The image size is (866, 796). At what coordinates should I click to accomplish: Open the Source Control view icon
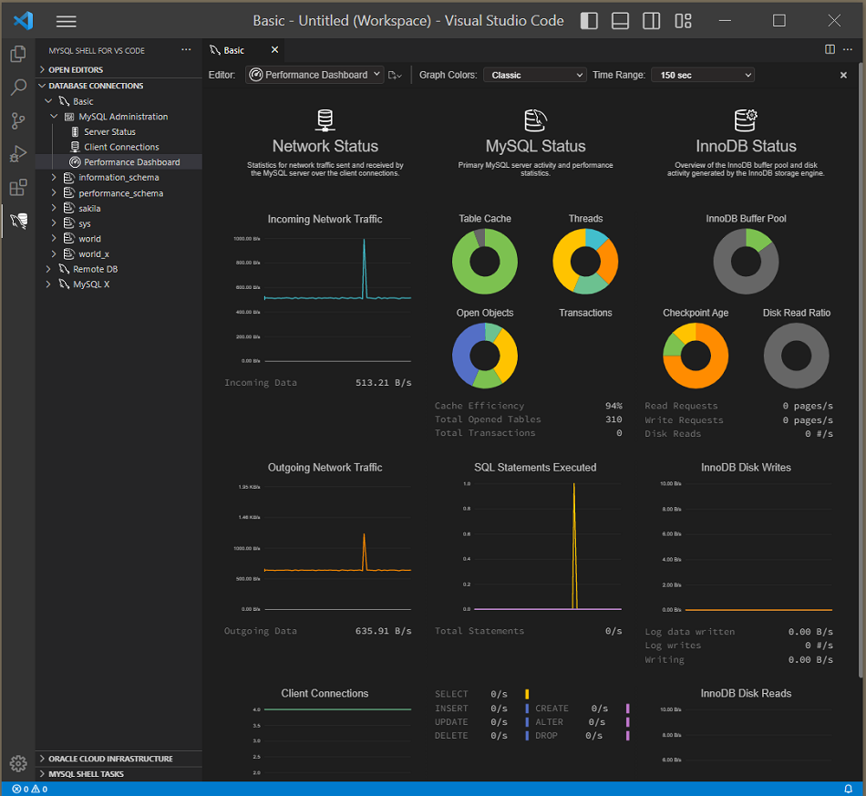[x=17, y=120]
